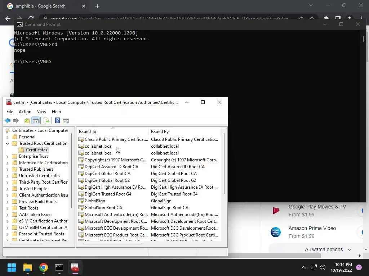Show hidden system tray icons
The height and width of the screenshot is (276, 369).
click(304, 267)
